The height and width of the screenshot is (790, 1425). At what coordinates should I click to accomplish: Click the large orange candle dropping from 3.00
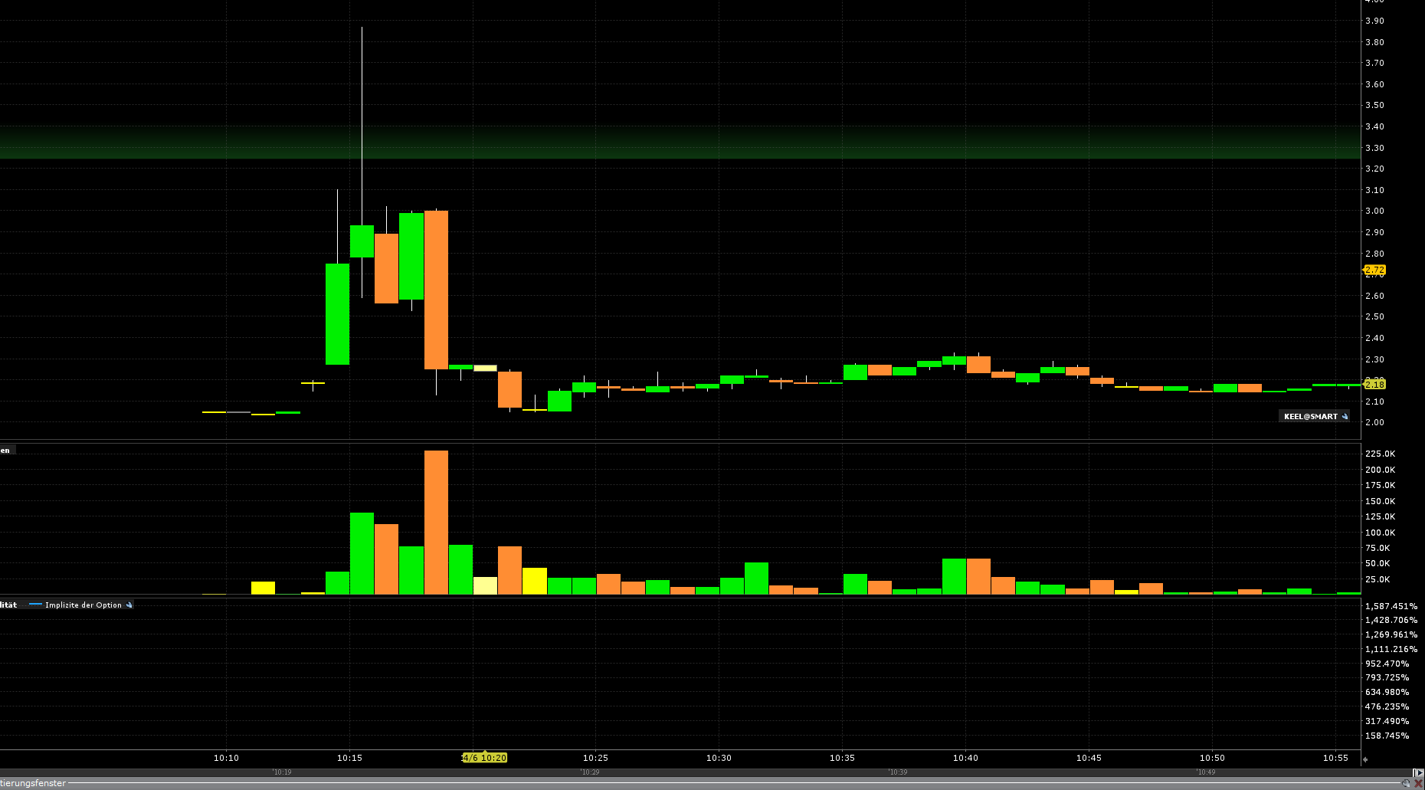[436, 290]
